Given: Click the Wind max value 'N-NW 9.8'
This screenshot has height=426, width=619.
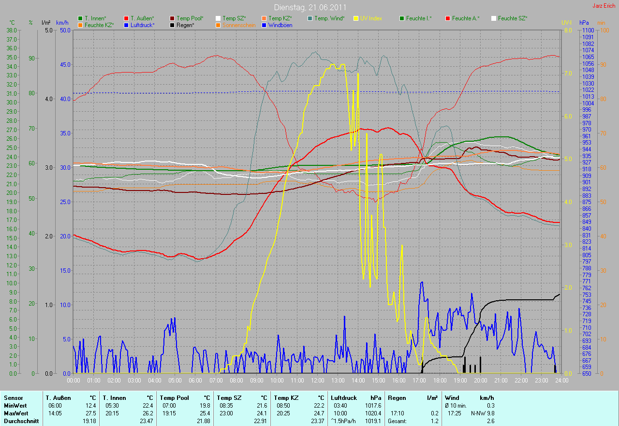Looking at the screenshot, I should pos(483,413).
